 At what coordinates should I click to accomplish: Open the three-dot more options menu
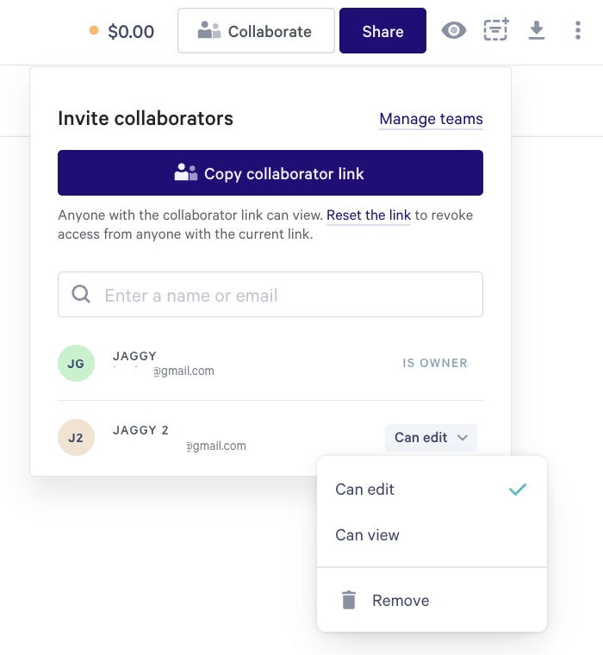click(578, 30)
